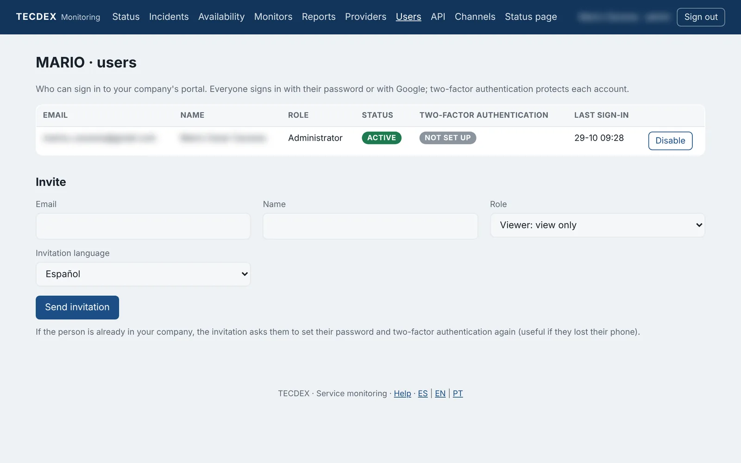Navigate to Providers

pyautogui.click(x=365, y=17)
